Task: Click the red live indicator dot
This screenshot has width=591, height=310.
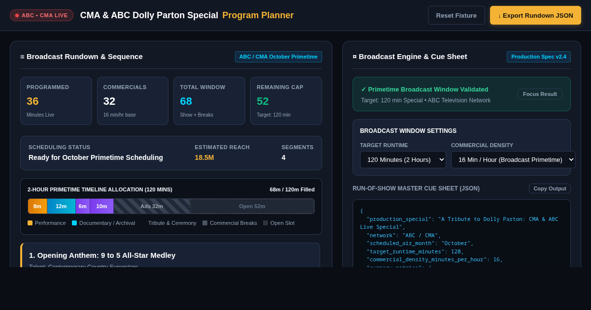Action: (17, 15)
